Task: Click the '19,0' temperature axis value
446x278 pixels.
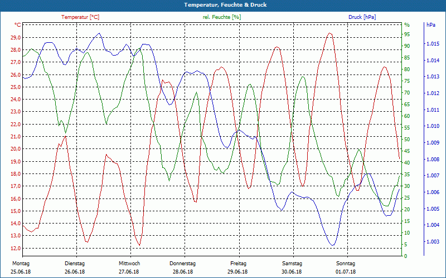Action: (16, 161)
